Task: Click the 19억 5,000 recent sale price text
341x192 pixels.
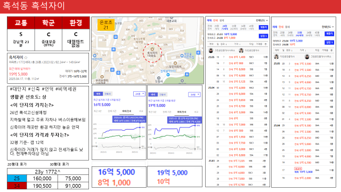Action: pyautogui.click(x=18, y=74)
